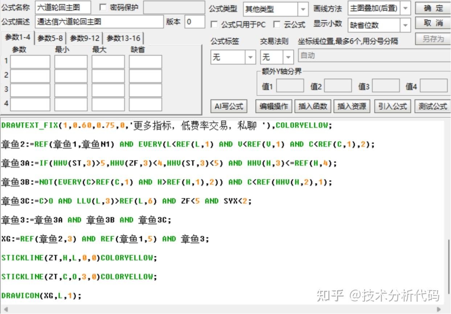The image size is (451, 314).
Task: Cancel with the 取消 button
Action: coord(433,23)
